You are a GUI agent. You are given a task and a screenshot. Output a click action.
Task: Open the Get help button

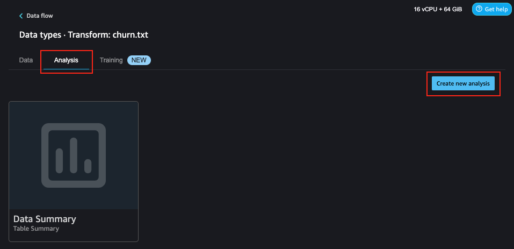pyautogui.click(x=491, y=9)
